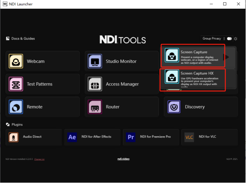This screenshot has height=183, width=246.
Task: Click the Docs & Guides document icon
Action: (x=8, y=38)
